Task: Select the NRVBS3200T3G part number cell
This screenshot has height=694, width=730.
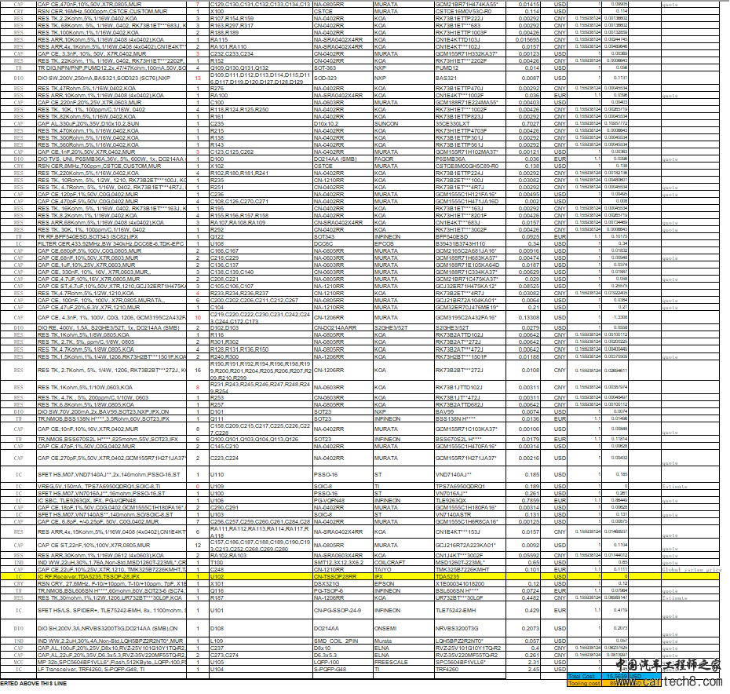Action: tap(469, 628)
